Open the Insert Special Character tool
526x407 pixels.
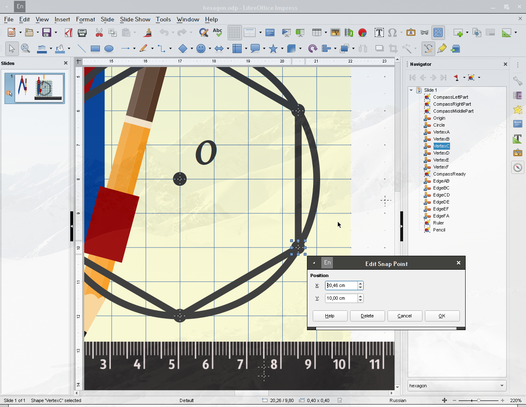point(392,32)
